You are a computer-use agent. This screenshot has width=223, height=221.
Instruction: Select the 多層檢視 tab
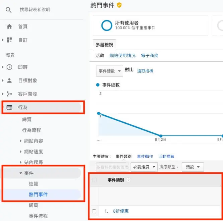104,45
